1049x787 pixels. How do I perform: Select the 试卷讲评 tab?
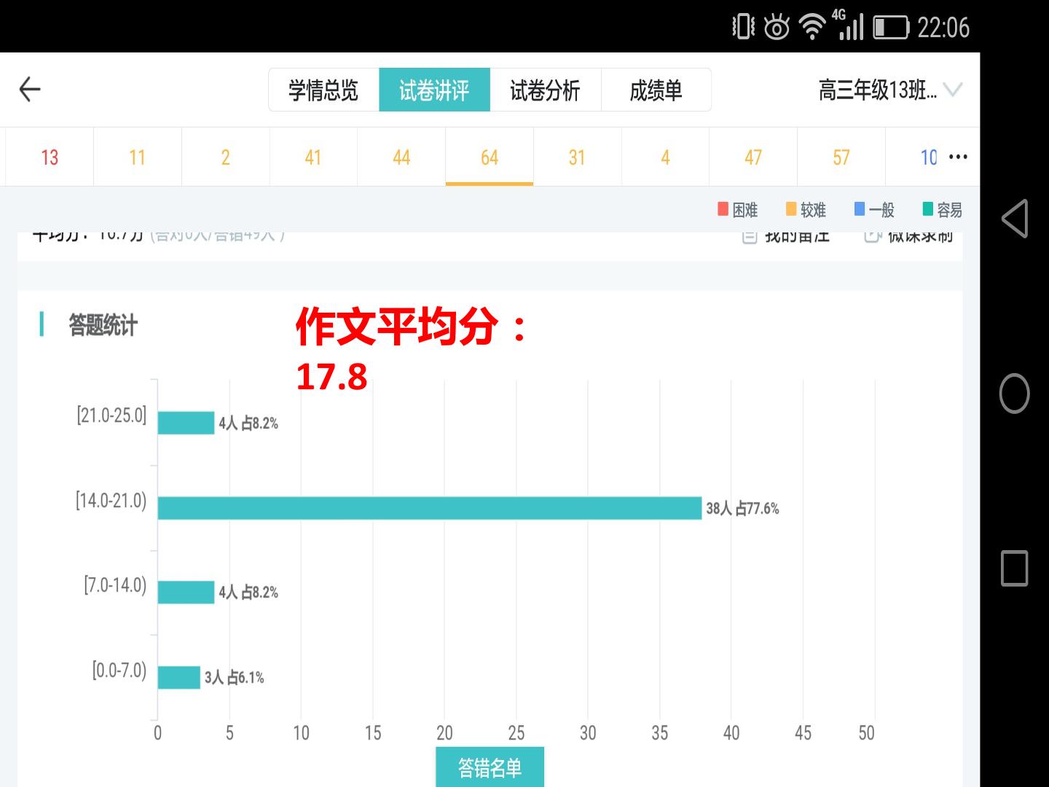pyautogui.click(x=434, y=90)
